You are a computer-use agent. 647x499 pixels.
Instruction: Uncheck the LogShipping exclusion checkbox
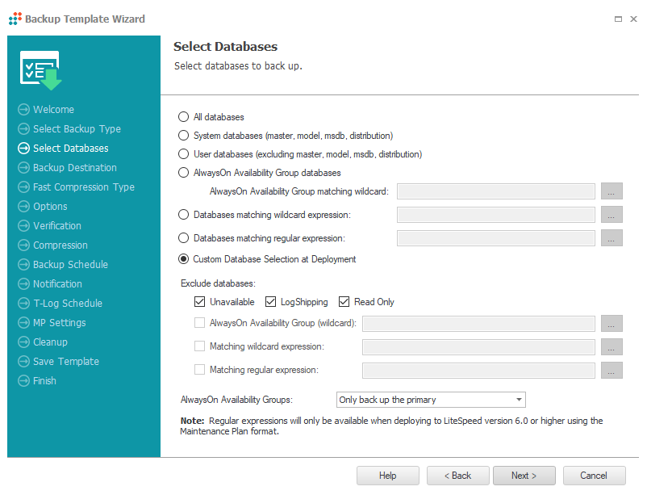point(271,302)
